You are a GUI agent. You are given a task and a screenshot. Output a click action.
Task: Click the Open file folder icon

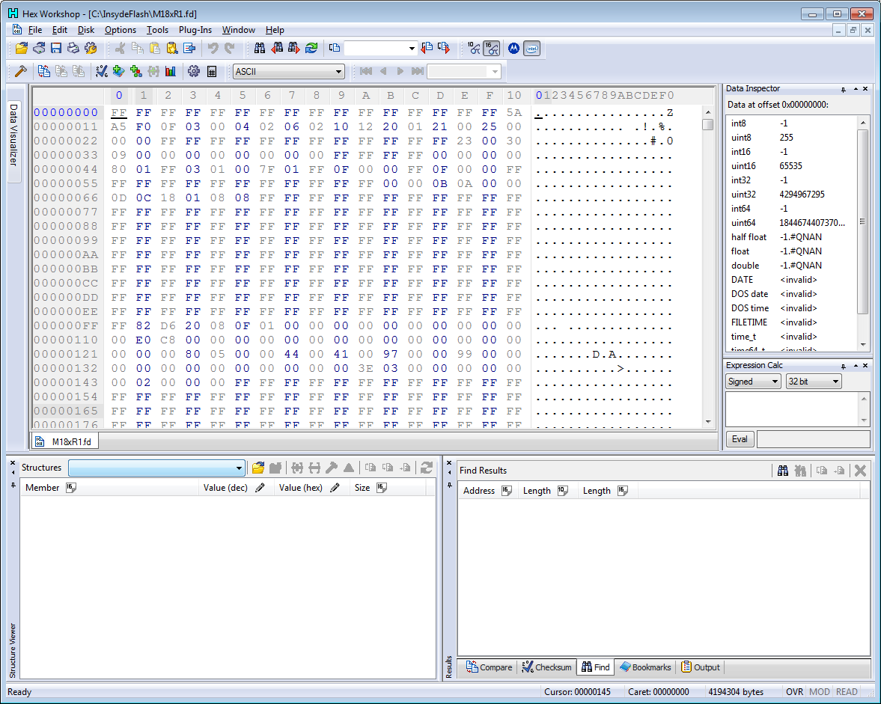click(x=22, y=49)
